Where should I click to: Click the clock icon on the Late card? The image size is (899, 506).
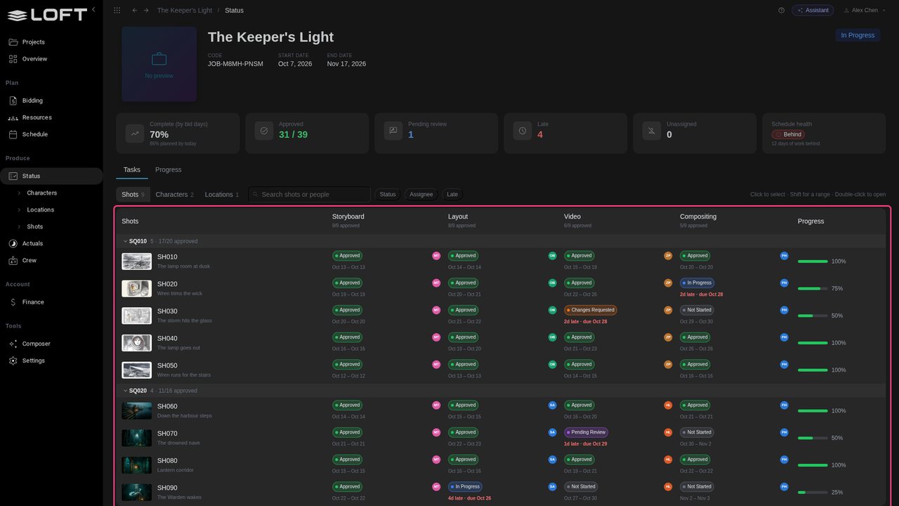(x=523, y=131)
